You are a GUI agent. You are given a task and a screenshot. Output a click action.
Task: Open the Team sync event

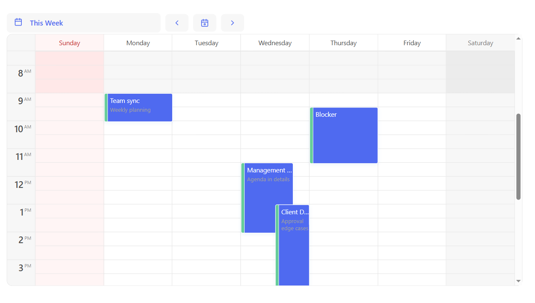coord(139,108)
